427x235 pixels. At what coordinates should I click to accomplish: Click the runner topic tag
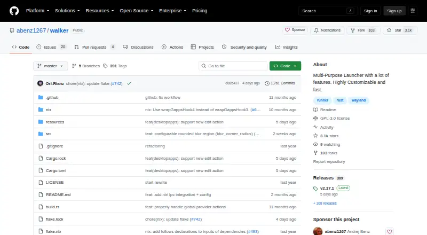(322, 100)
